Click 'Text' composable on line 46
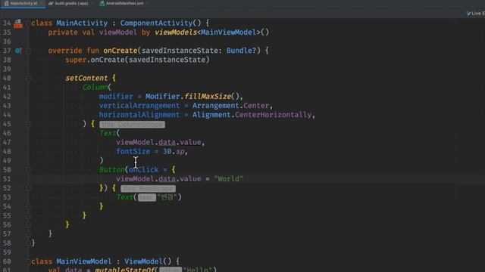This screenshot has width=485, height=272. pyautogui.click(x=108, y=133)
